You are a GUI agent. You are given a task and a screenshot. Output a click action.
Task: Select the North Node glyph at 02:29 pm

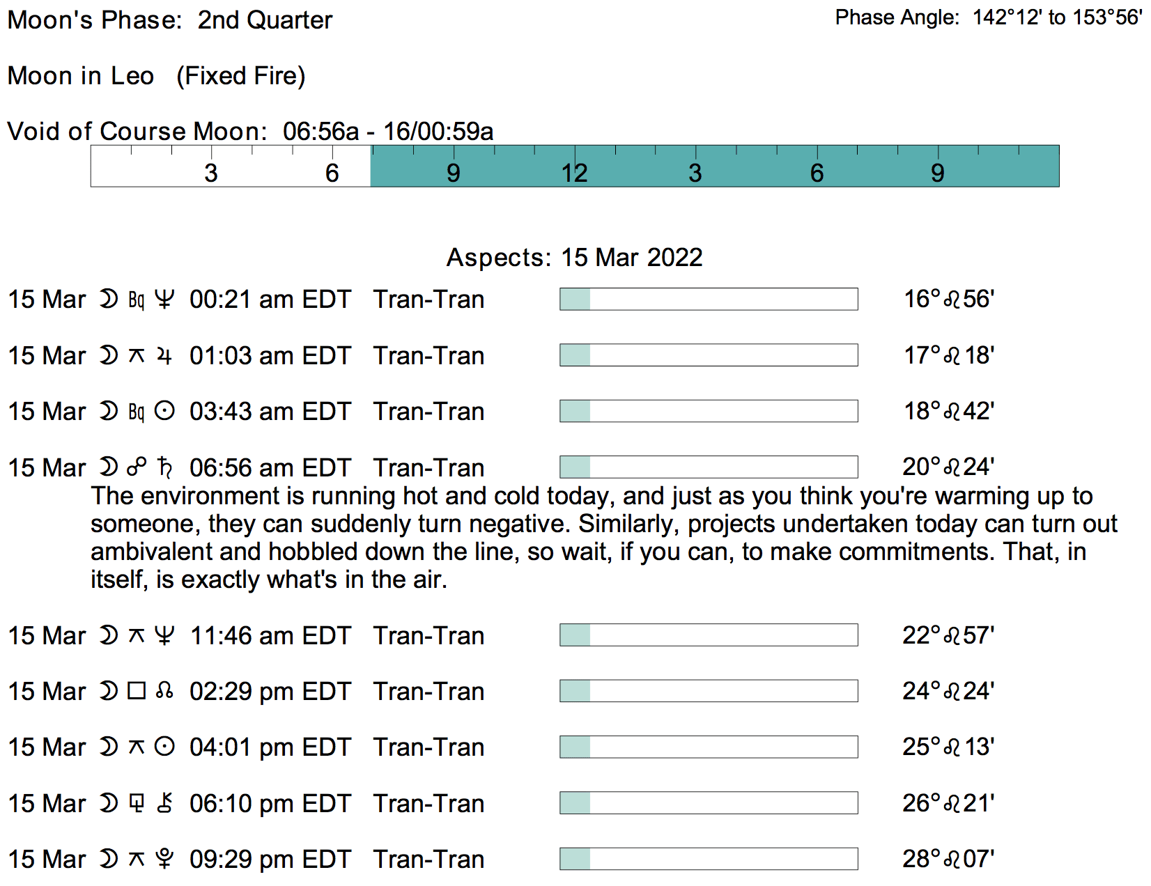tap(164, 691)
